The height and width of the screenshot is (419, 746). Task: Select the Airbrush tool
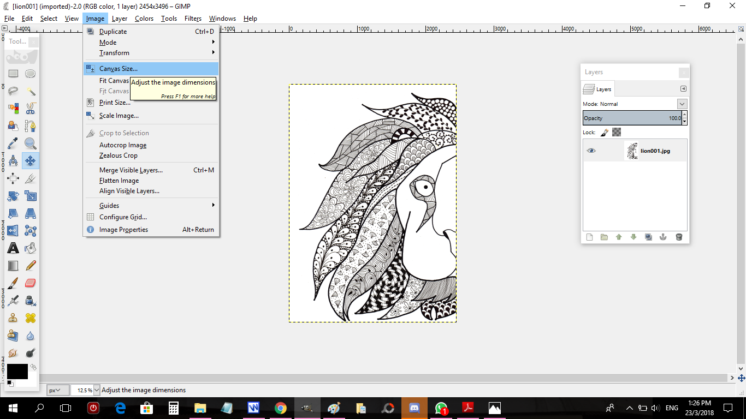tap(13, 301)
